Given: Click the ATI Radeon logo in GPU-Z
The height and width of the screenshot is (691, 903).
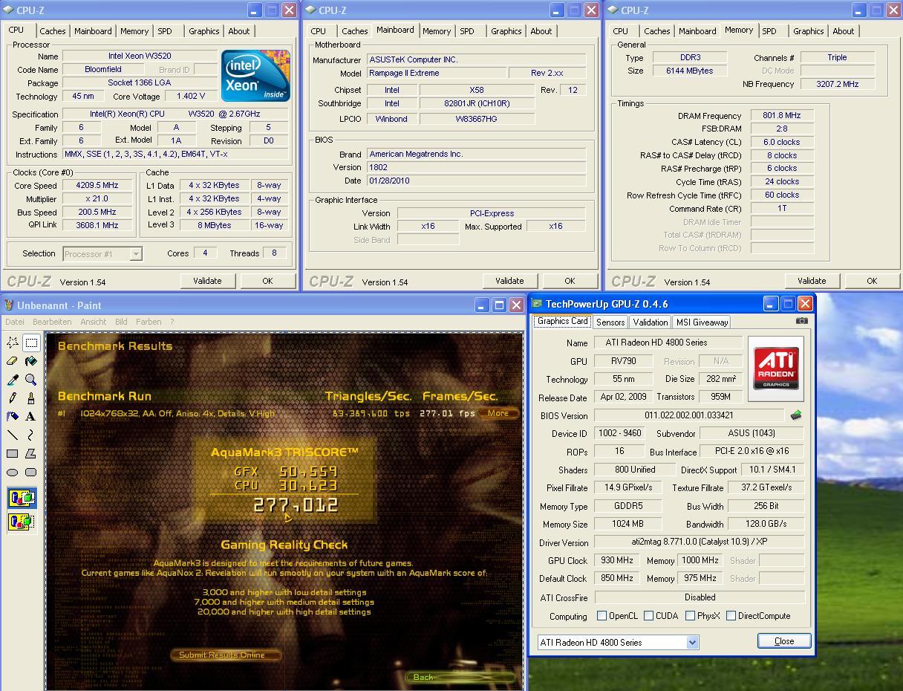Looking at the screenshot, I should point(776,369).
